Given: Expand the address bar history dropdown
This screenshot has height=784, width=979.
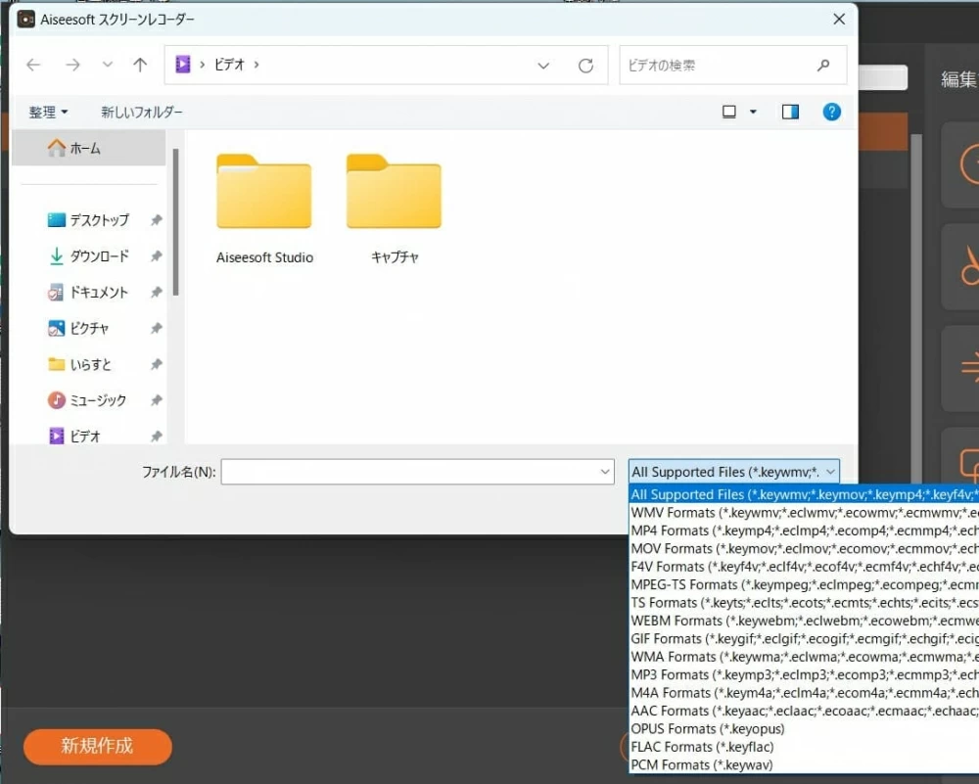Looking at the screenshot, I should click(543, 66).
